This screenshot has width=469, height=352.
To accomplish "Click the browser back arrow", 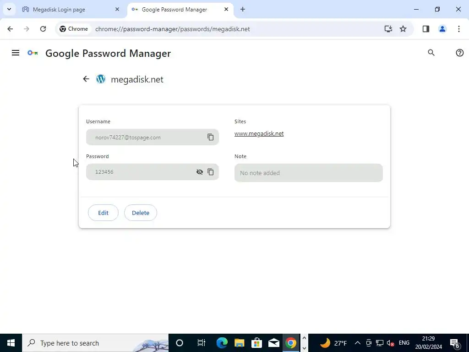I will coord(10,29).
